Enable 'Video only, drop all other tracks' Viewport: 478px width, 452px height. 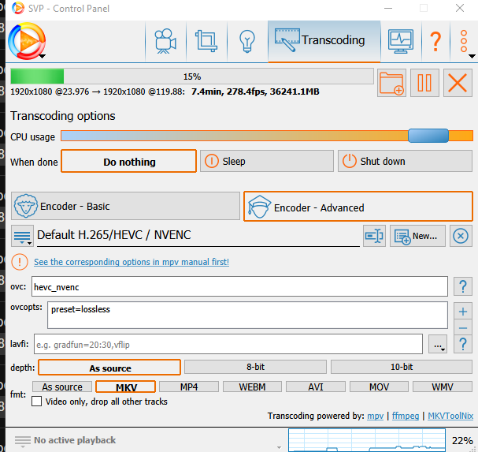[37, 402]
